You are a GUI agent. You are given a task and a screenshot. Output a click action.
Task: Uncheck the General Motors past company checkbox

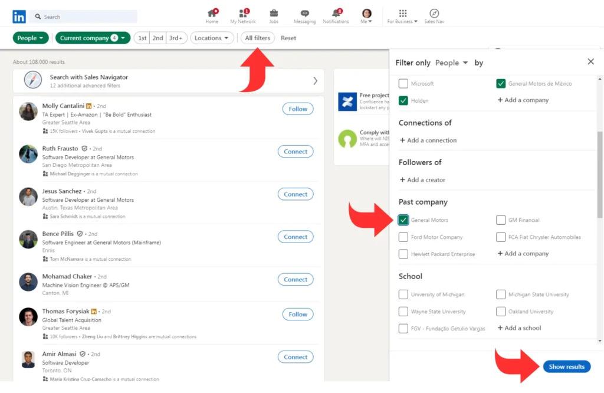coord(403,220)
